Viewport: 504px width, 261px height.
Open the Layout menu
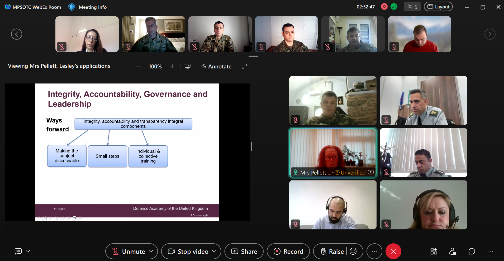[x=438, y=7]
